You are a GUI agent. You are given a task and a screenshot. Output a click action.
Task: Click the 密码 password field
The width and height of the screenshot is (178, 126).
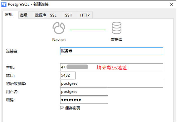(84, 100)
